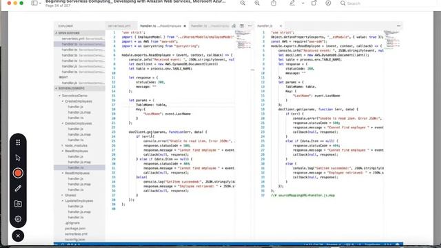Close the handler.js tab in right editor
The image size is (441, 248).
(x=280, y=26)
